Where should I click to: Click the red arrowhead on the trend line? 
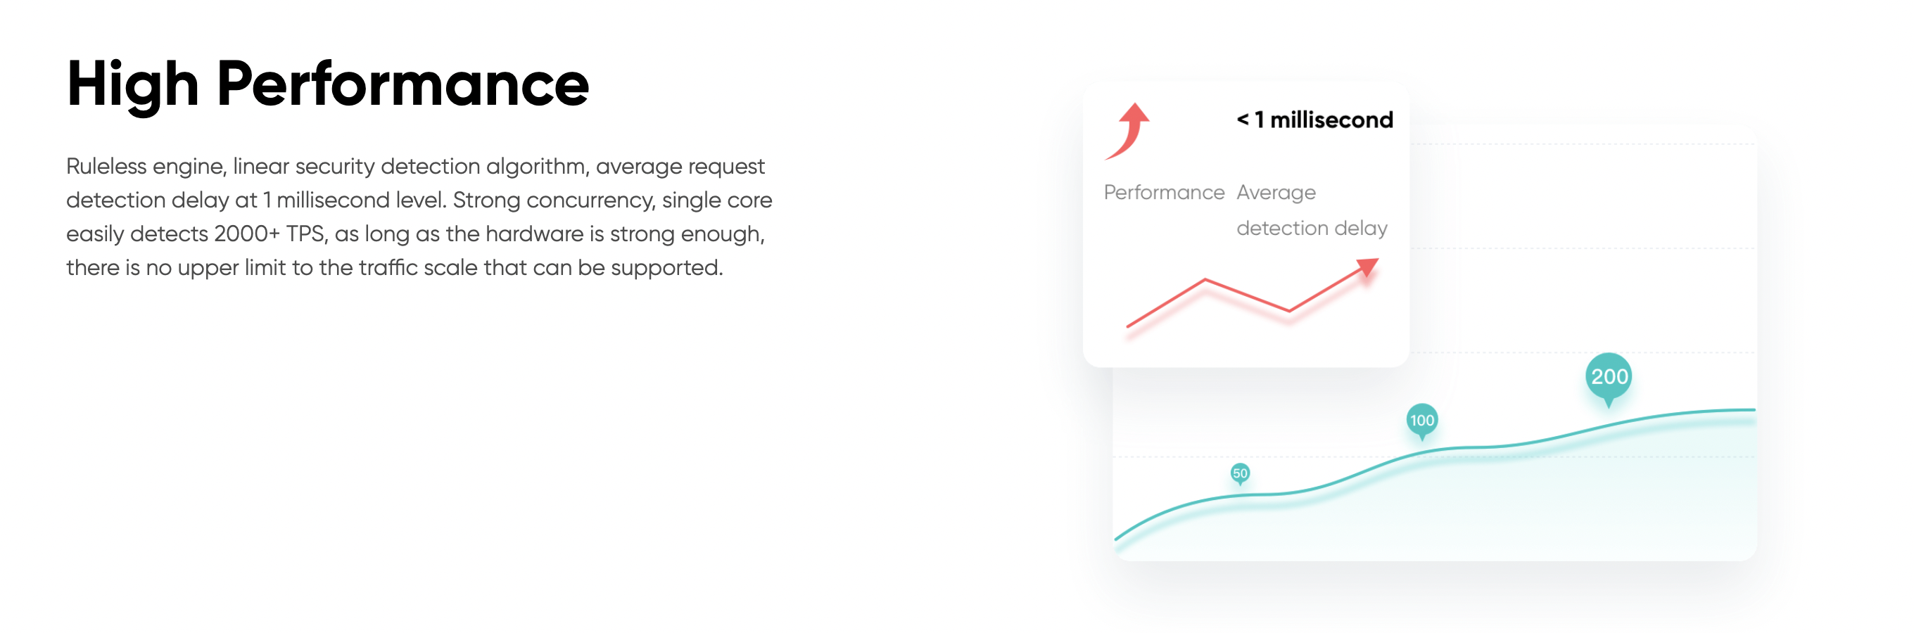(x=1369, y=267)
